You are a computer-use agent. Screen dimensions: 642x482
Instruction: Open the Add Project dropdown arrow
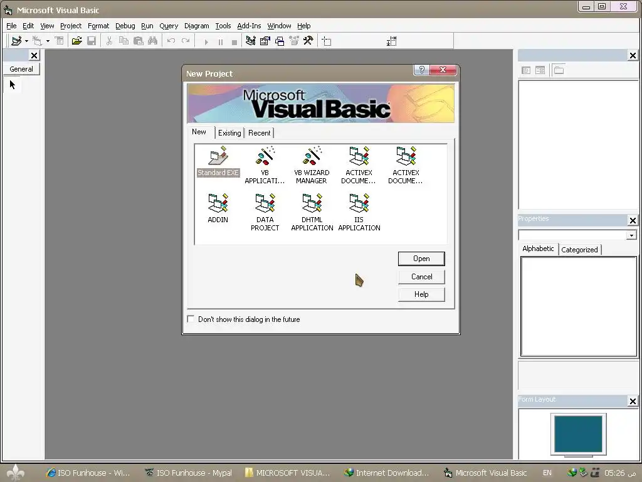[x=26, y=41]
